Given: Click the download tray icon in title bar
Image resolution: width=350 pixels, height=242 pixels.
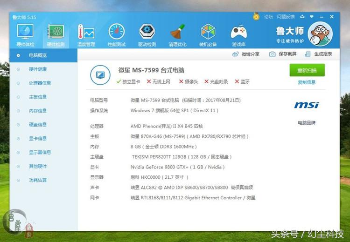Looking at the screenshot, I should point(302,16).
